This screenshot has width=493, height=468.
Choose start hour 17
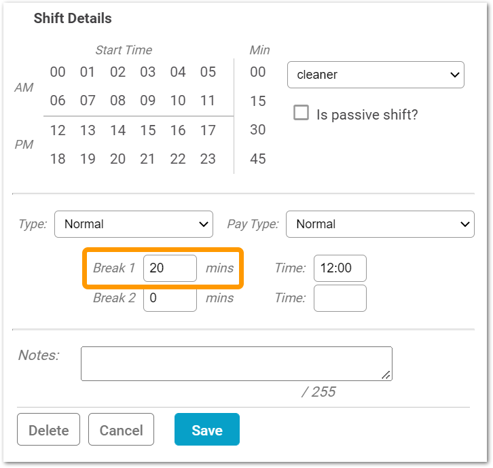point(208,130)
